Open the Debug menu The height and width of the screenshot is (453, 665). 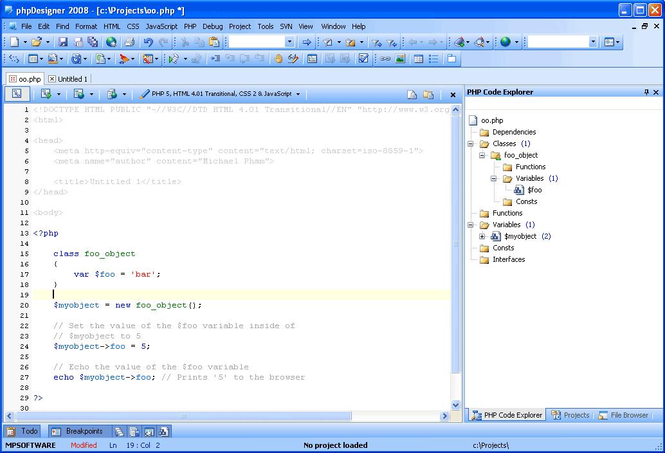[x=212, y=26]
